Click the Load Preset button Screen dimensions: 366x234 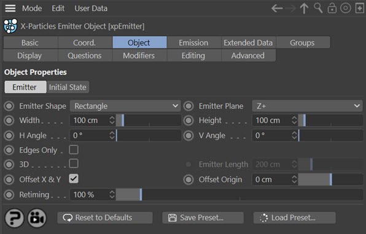[294, 218]
